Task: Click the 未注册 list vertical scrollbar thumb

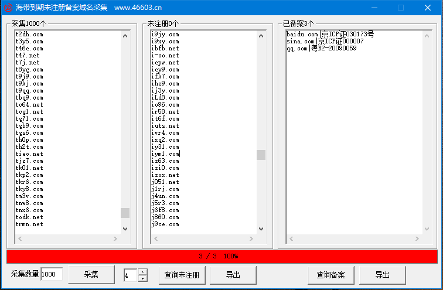Action: click(261, 155)
